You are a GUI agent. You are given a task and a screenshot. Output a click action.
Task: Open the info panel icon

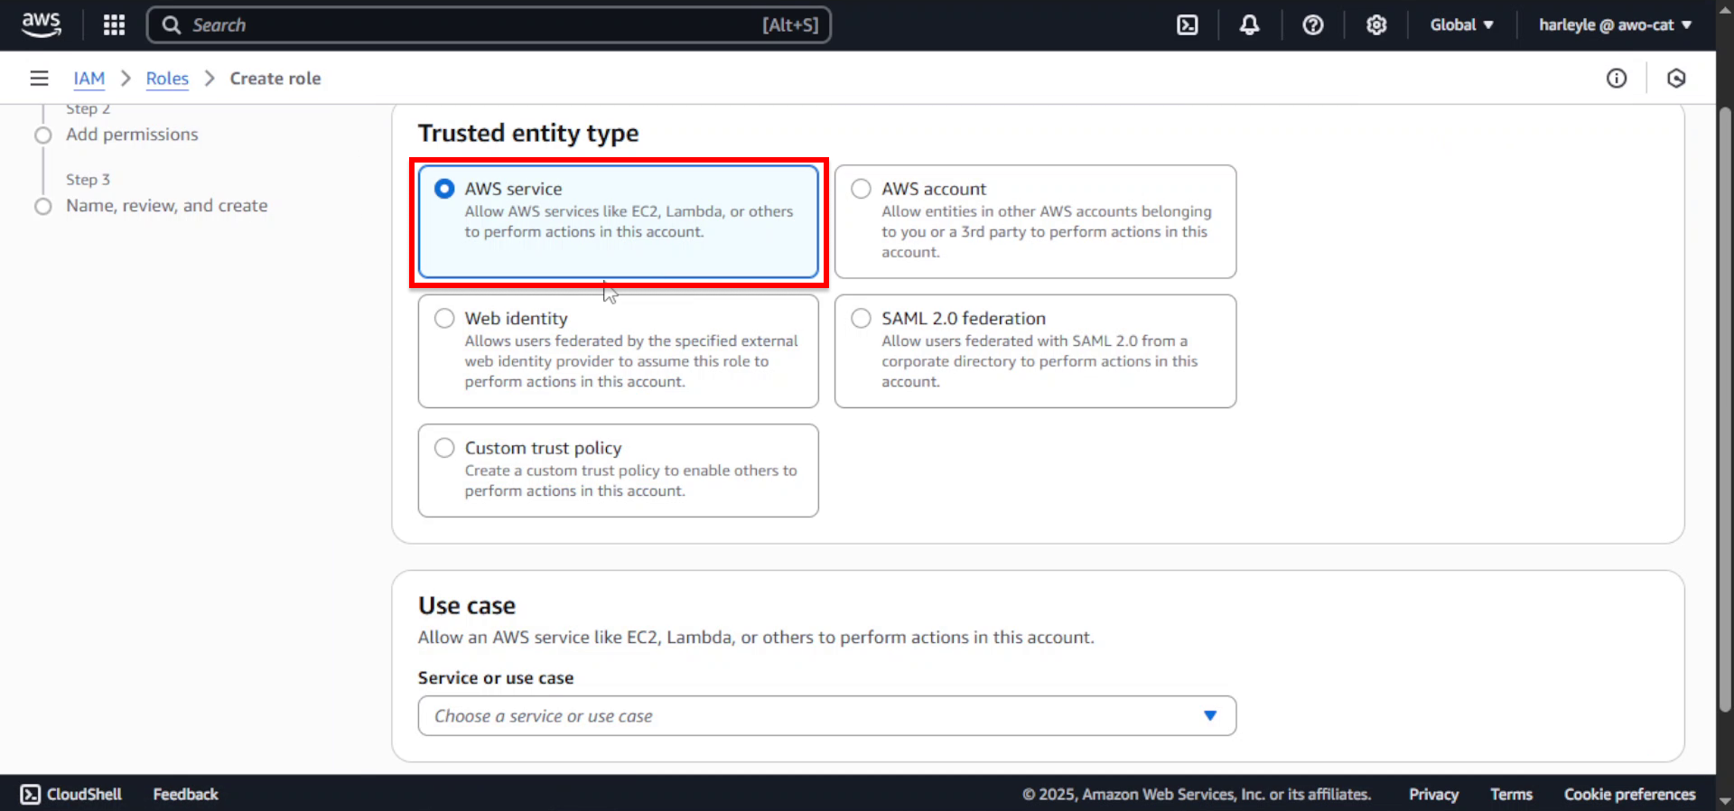(x=1617, y=79)
